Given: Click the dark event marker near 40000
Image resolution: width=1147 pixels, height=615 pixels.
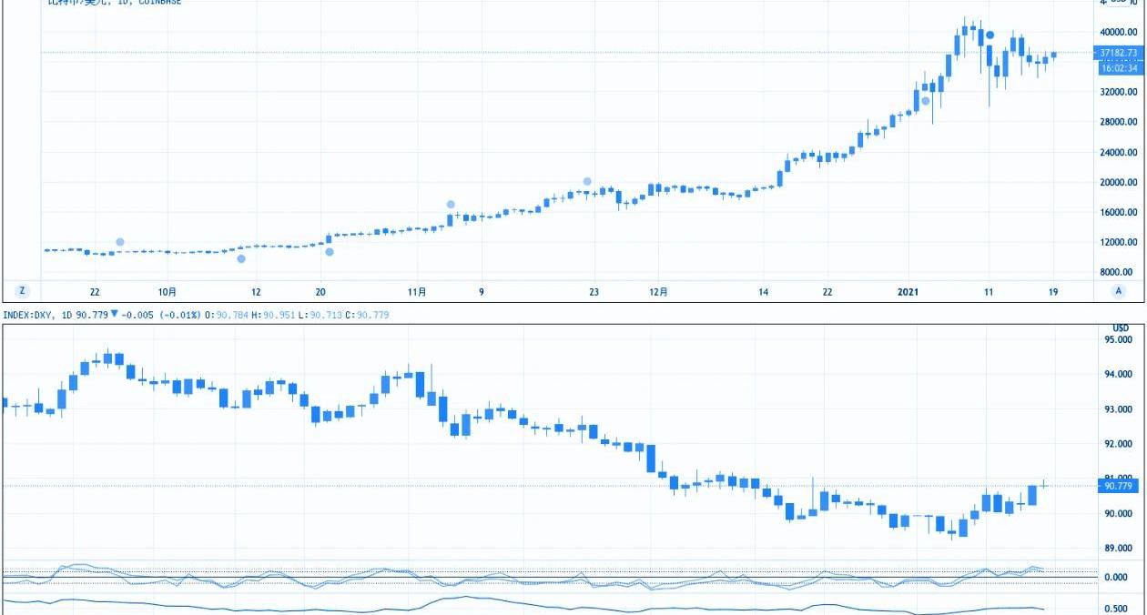Looking at the screenshot, I should pos(991,35).
